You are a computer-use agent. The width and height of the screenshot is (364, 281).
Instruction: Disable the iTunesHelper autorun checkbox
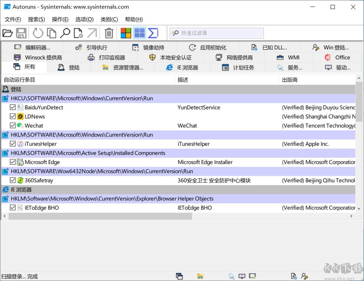(x=13, y=144)
